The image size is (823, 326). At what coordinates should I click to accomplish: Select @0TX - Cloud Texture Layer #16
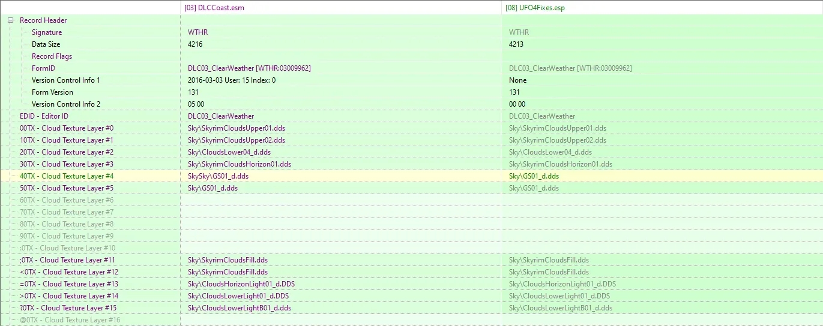coord(70,320)
